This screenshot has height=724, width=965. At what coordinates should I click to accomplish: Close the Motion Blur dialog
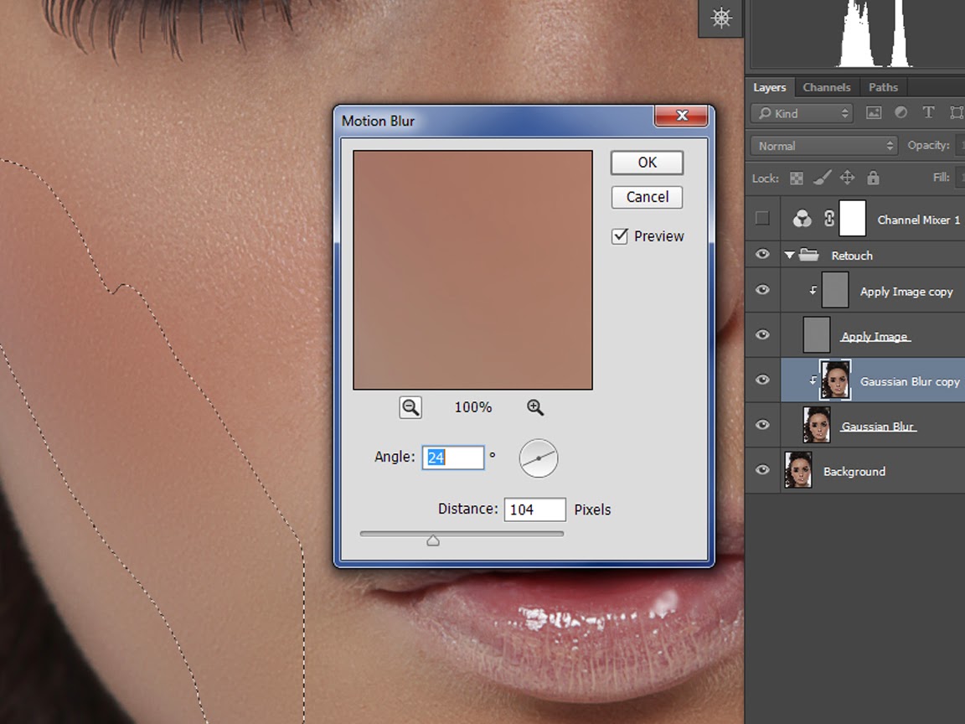click(681, 116)
